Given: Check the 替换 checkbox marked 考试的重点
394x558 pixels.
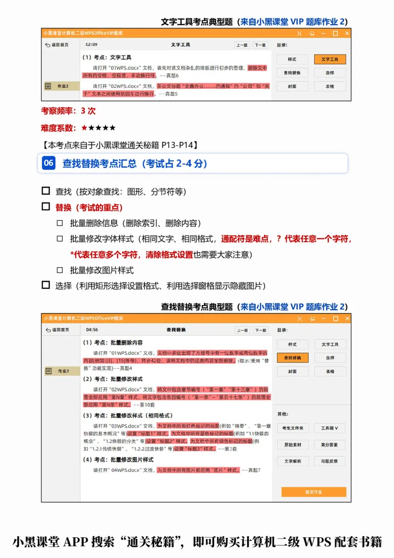Looking at the screenshot, I should tap(45, 207).
